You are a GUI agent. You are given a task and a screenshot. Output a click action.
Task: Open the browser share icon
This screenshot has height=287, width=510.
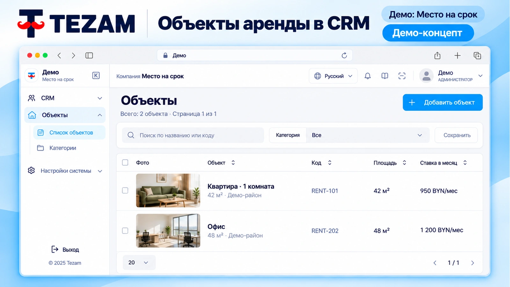pos(437,55)
